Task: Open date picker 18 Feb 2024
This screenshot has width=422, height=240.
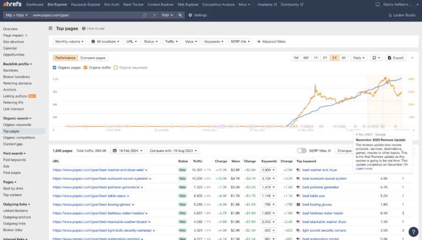Action: pyautogui.click(x=127, y=151)
